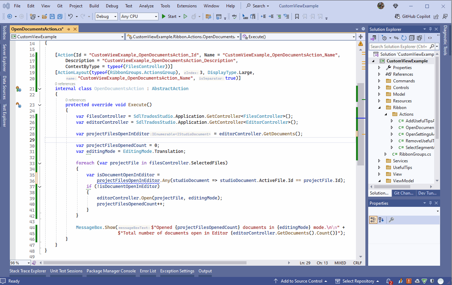Image resolution: width=452 pixels, height=285 pixels.
Task: Click the Undo icon
Action: (70, 16)
